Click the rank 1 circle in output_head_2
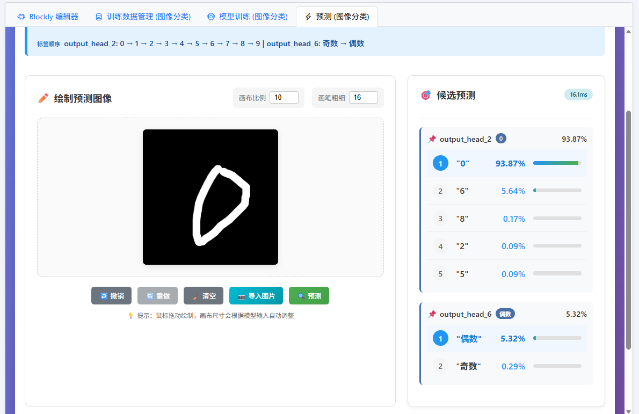Screen dimensions: 639x414 click(x=440, y=163)
